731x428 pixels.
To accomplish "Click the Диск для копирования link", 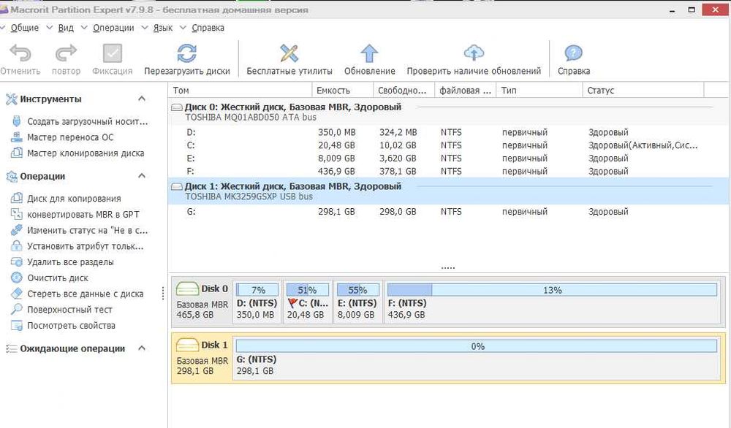I will (x=74, y=199).
